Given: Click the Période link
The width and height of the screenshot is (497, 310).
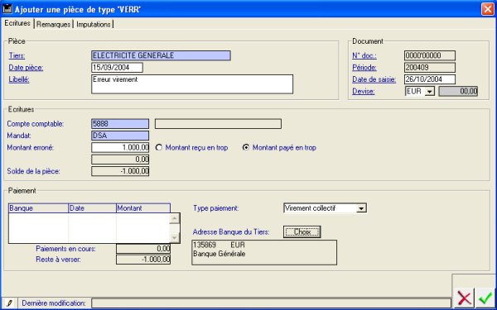Looking at the screenshot, I should pyautogui.click(x=364, y=68).
